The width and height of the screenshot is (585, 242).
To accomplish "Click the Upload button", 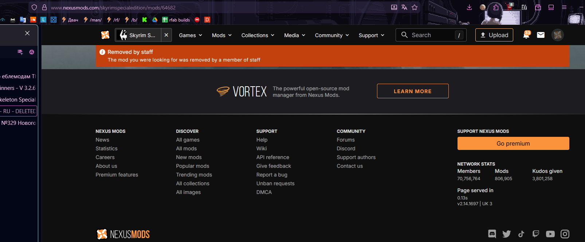I will coord(494,35).
